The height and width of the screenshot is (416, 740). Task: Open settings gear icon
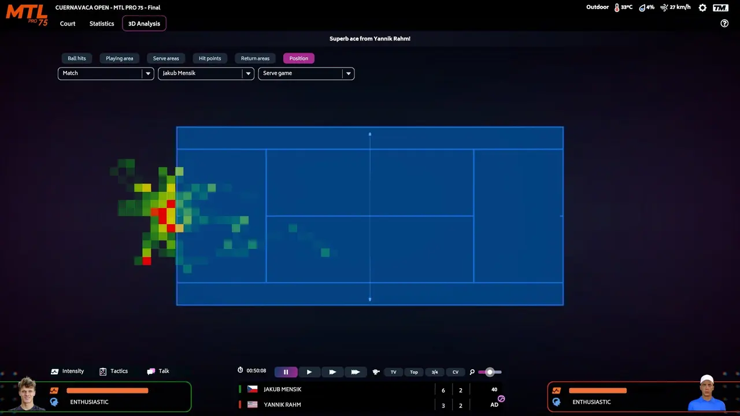pos(702,8)
